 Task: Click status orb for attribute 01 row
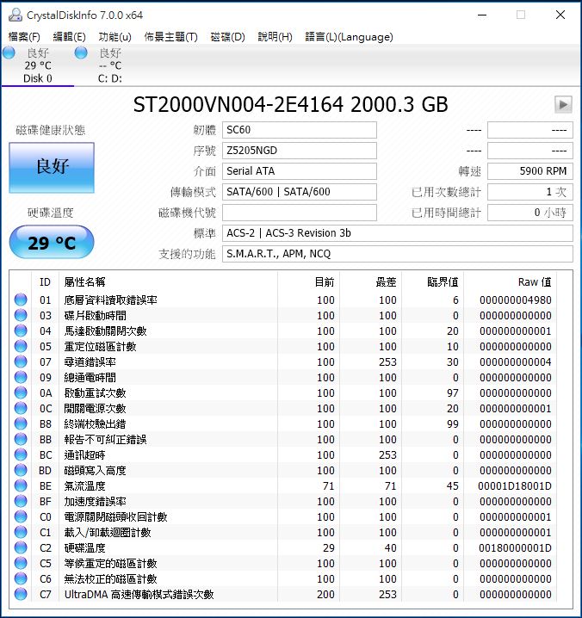(x=21, y=300)
